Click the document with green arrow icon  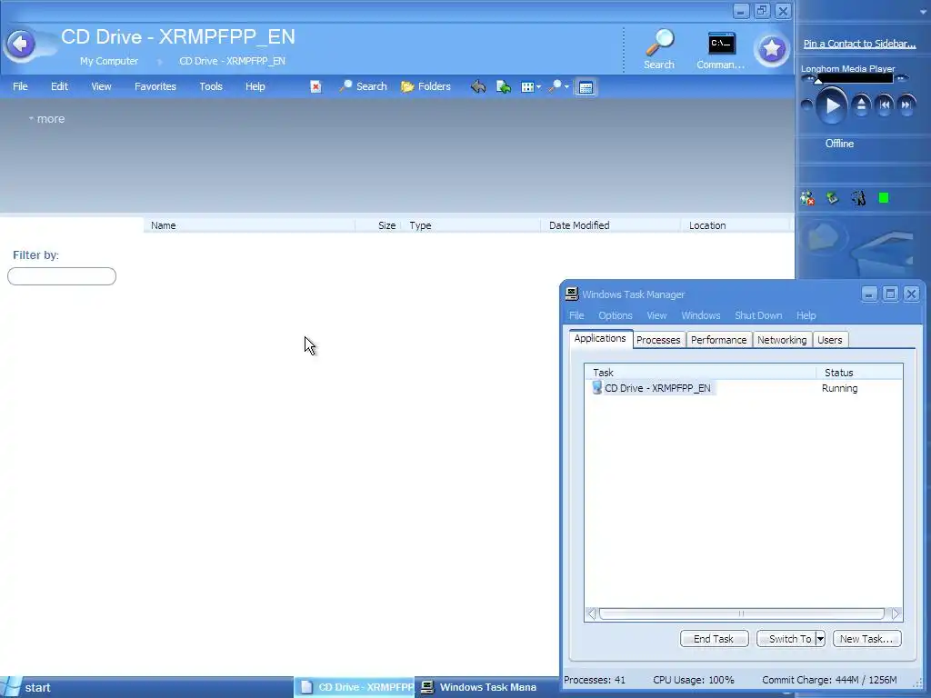click(504, 86)
